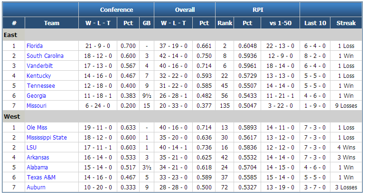Click the vs 1-50 column header
Screen dimensions: 367x196
(281, 23)
